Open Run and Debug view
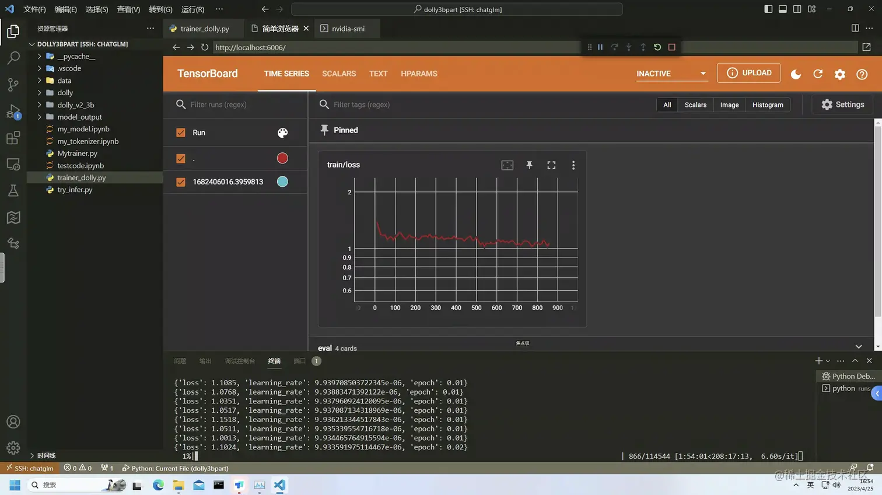The image size is (882, 495). [x=13, y=111]
